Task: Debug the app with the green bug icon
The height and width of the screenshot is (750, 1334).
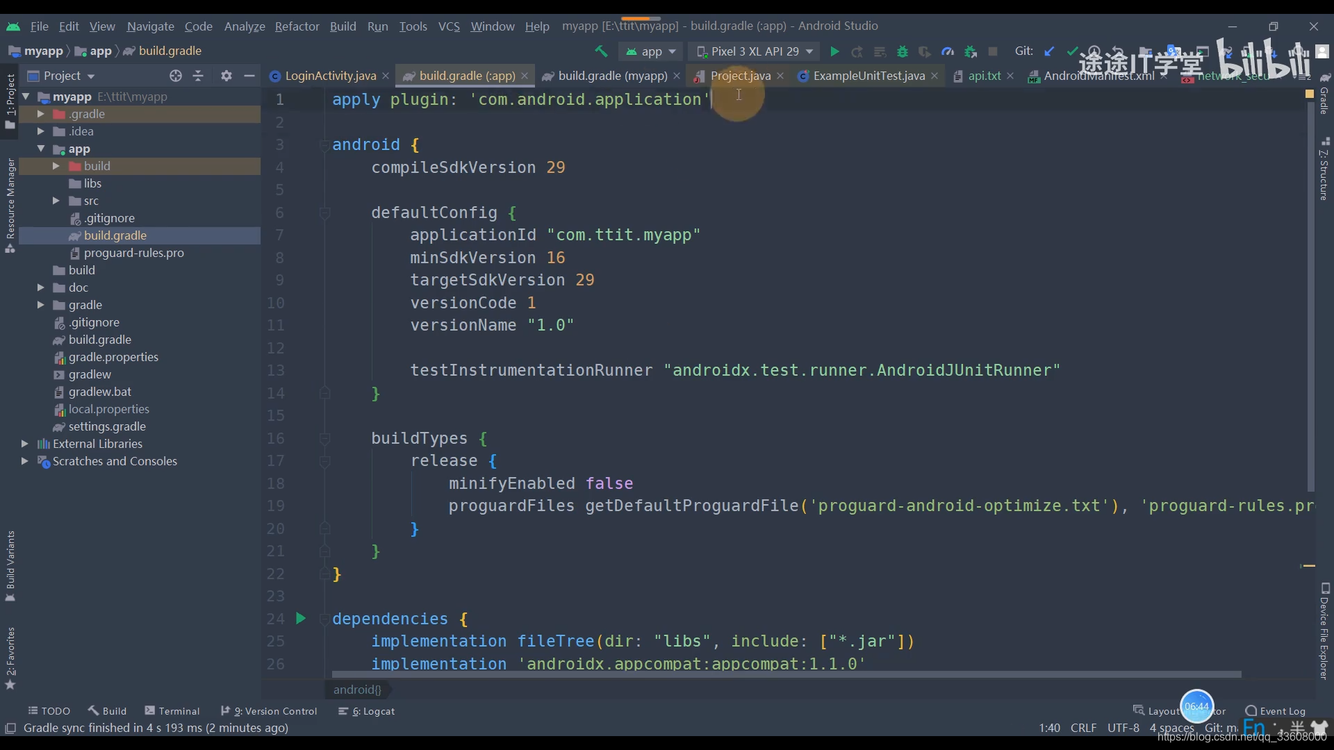Action: coord(903,51)
